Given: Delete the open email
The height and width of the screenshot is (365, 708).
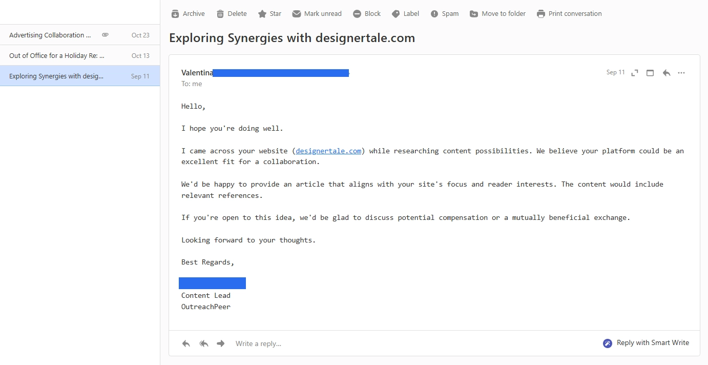Looking at the screenshot, I should 231,14.
